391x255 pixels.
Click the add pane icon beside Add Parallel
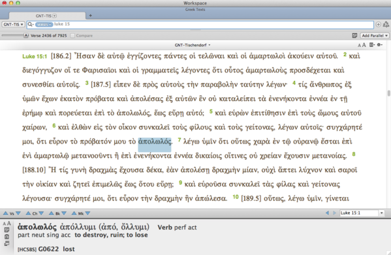(x=354, y=36)
